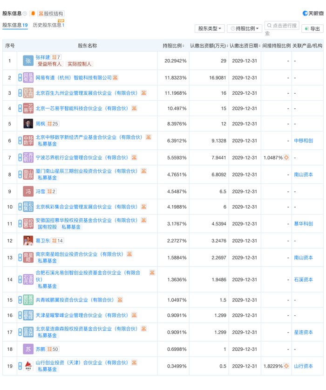The height and width of the screenshot is (390, 326).
Task: Expand 网易有道（杭州）智能科技有限公司 row
Action: [20, 77]
